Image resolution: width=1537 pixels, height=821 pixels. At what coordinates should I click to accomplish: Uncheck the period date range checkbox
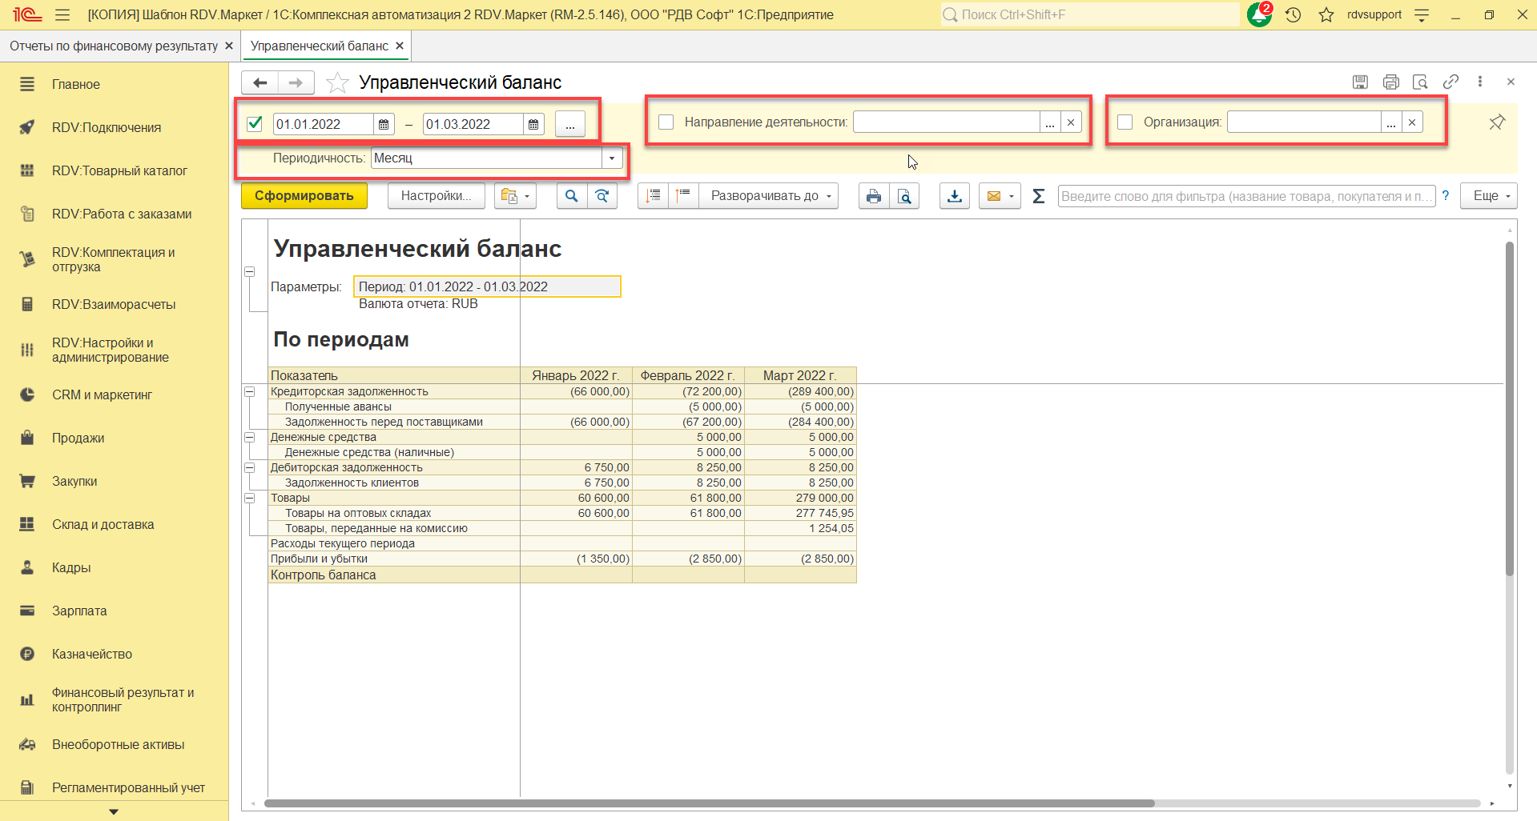point(255,124)
